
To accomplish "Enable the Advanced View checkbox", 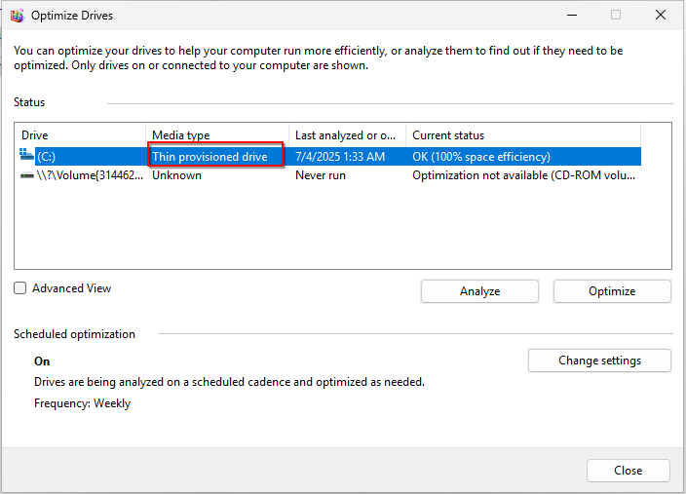I will point(20,288).
